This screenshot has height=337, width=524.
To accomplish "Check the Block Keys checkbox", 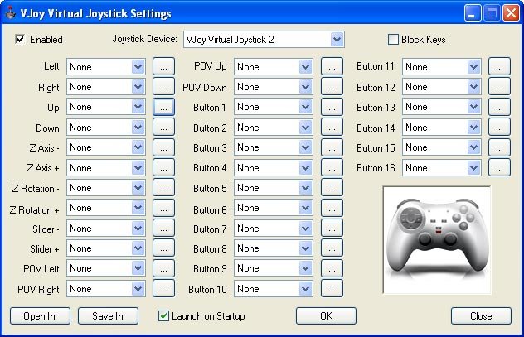I will click(393, 40).
